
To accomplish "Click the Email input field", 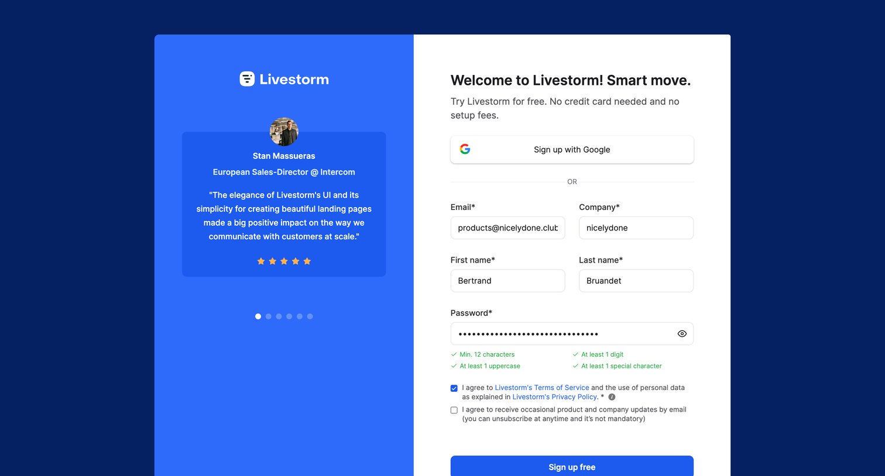I will click(507, 228).
